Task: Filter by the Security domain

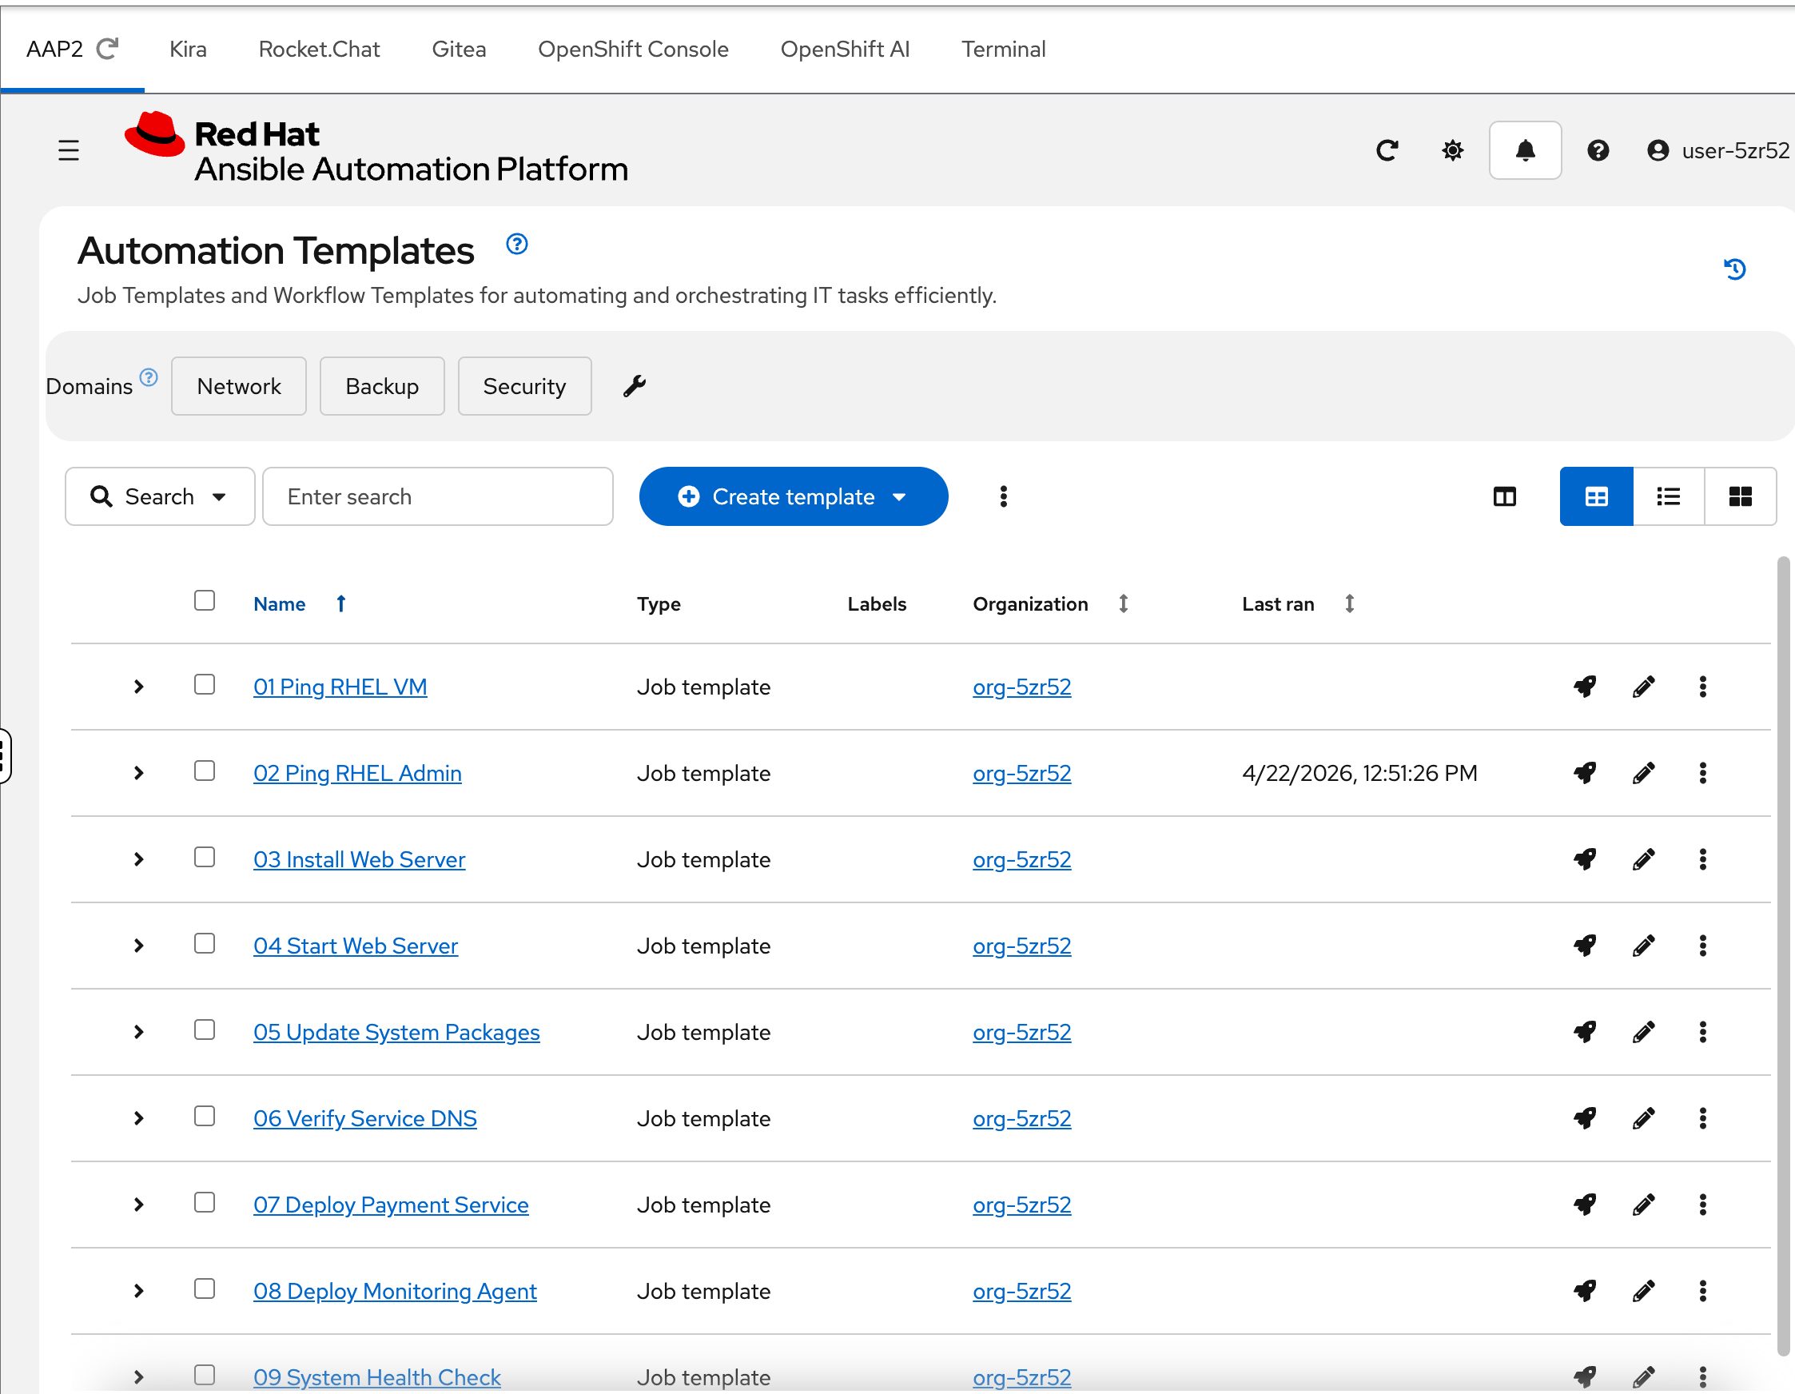Action: (x=524, y=385)
